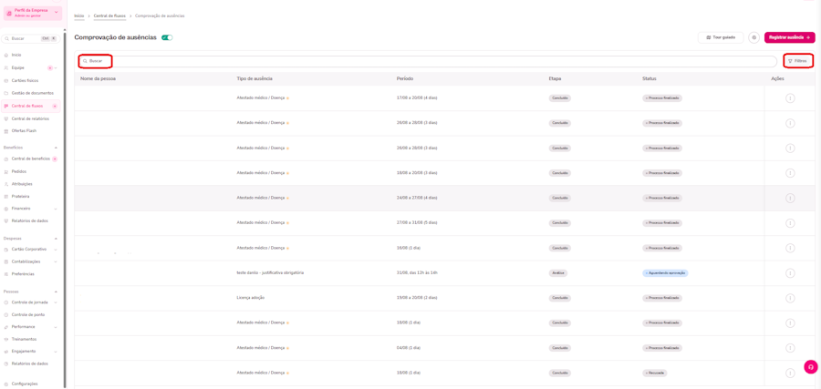Click the Registrar ausência button
This screenshot has width=821, height=389.
click(x=790, y=37)
